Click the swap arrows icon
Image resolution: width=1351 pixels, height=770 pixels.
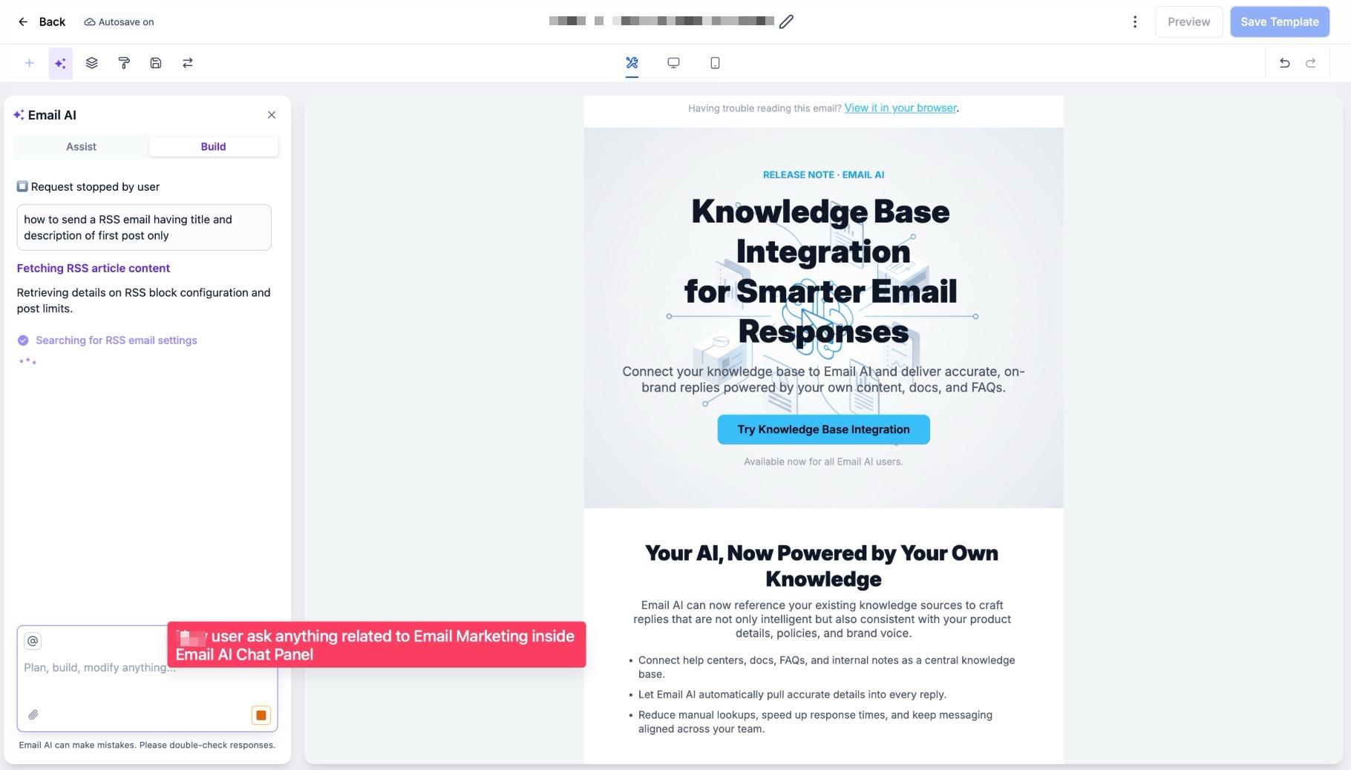(188, 63)
